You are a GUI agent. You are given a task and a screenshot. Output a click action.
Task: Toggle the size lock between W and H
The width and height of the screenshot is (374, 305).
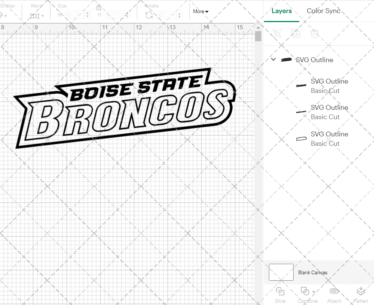pyautogui.click(x=98, y=7)
